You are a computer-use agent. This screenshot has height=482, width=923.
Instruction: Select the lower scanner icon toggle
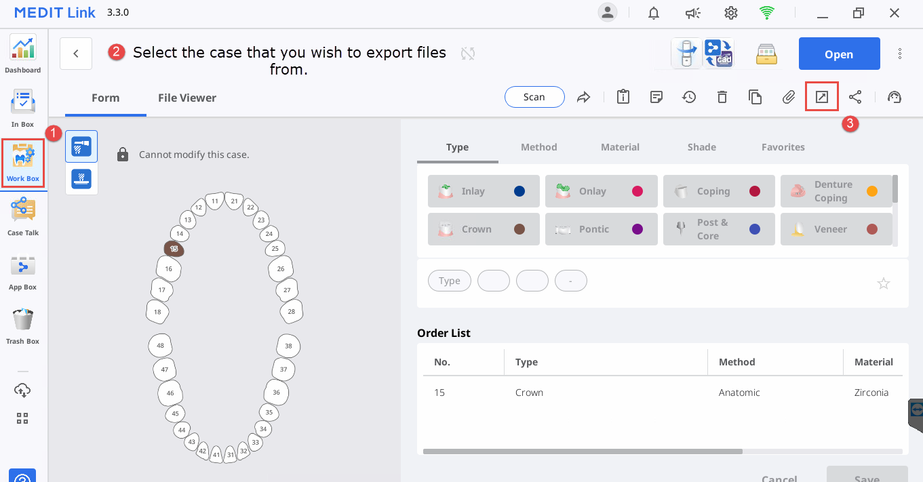pyautogui.click(x=81, y=178)
